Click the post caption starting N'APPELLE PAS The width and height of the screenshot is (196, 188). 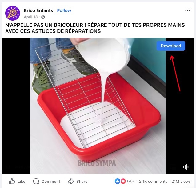click(x=95, y=28)
